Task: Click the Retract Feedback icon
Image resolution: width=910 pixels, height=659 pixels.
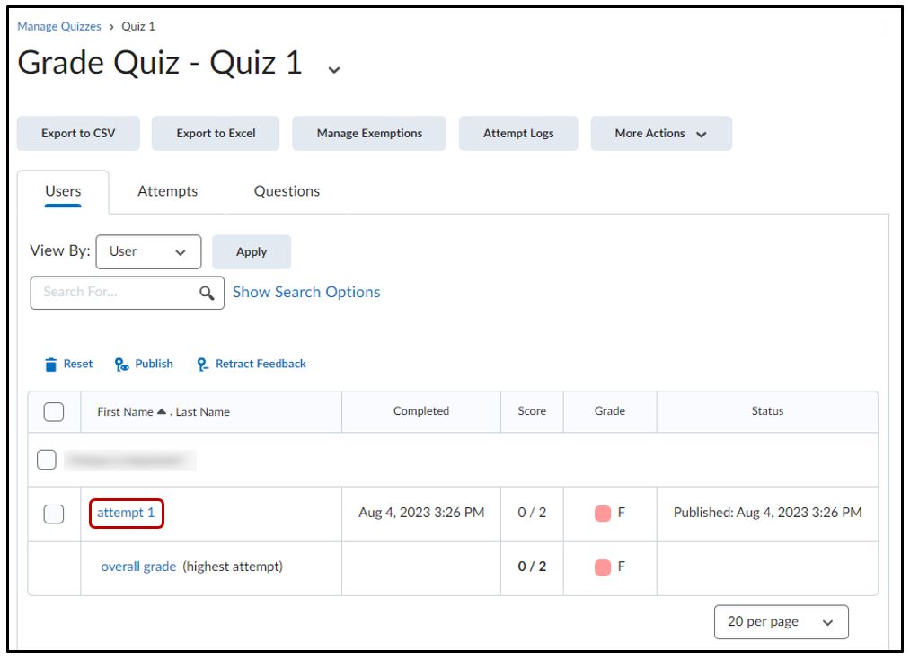Action: click(x=203, y=365)
